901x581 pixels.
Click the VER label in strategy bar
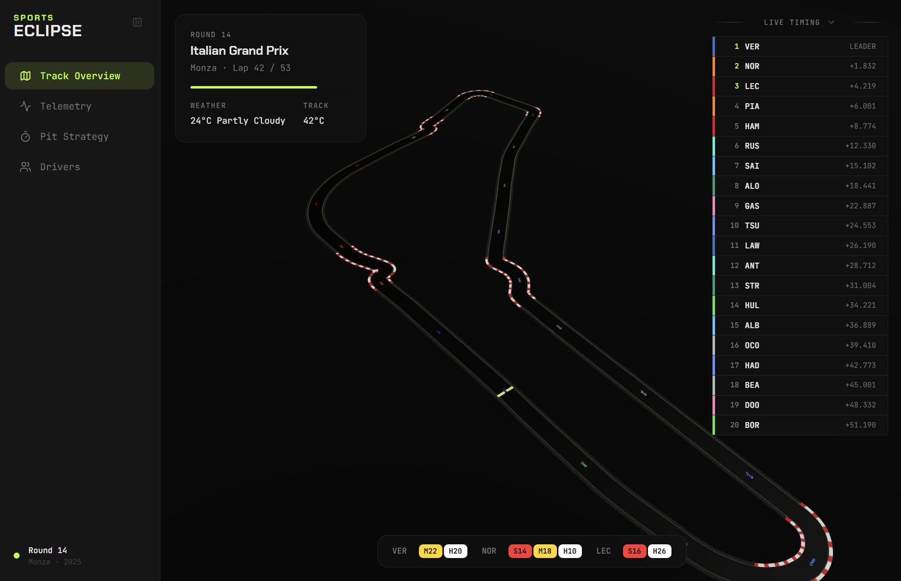click(x=399, y=551)
